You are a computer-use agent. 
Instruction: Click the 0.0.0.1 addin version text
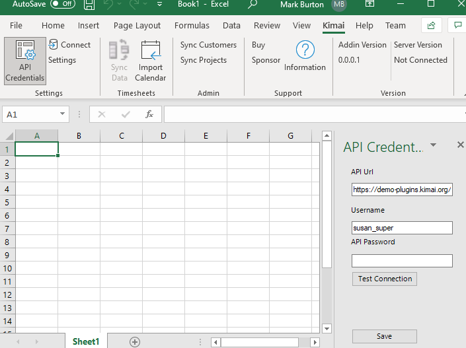click(349, 60)
